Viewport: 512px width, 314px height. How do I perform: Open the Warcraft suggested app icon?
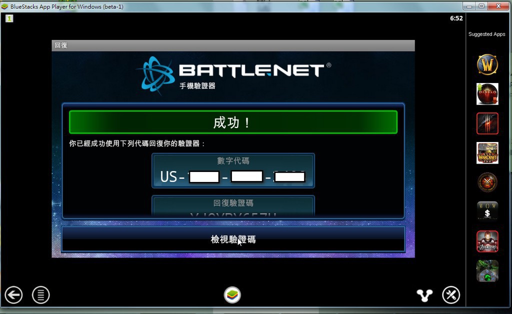pyautogui.click(x=487, y=153)
